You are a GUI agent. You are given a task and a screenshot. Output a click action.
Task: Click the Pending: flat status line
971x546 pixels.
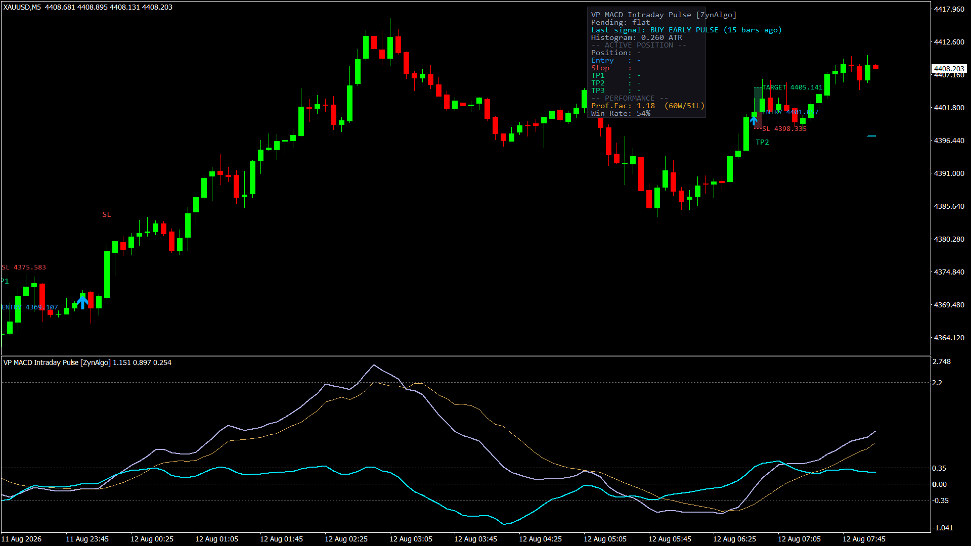pos(620,22)
